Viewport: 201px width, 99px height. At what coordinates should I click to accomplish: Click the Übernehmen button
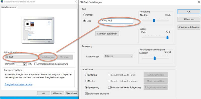point(71,93)
